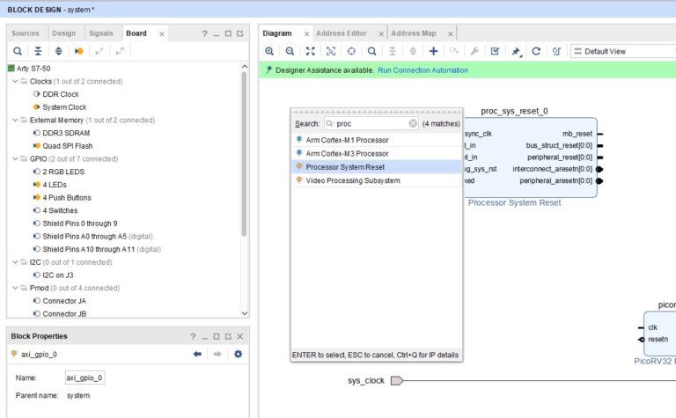The image size is (676, 418).
Task: Click the regenerate layout refresh icon
Action: click(x=536, y=51)
